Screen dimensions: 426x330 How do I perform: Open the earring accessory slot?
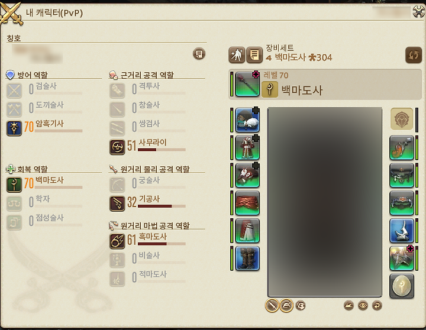(402, 148)
